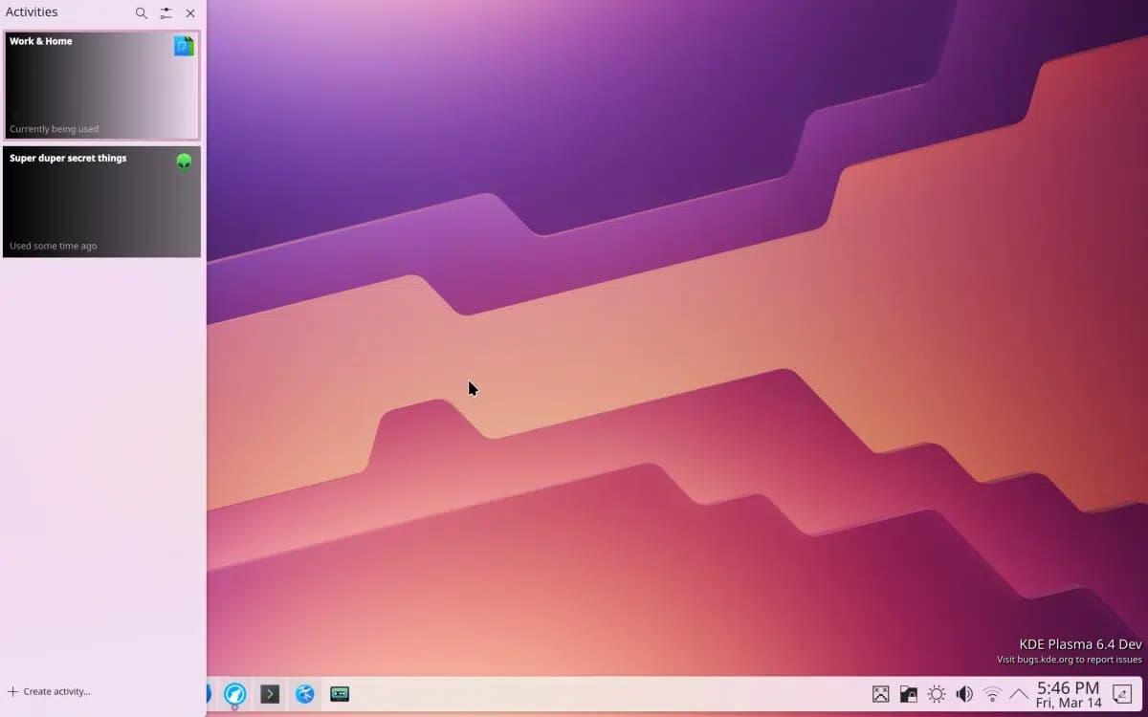Open the volume control in the system tray

[964, 694]
